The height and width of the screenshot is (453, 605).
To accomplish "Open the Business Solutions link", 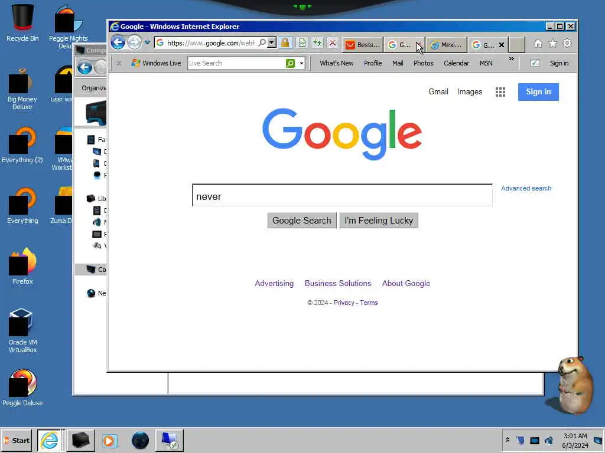I will [337, 284].
